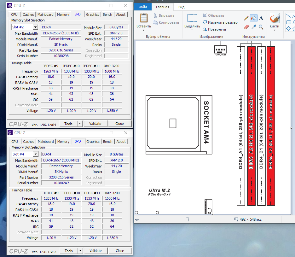Open Slot #4 dropdown in lower CPU-Z

click(36, 154)
